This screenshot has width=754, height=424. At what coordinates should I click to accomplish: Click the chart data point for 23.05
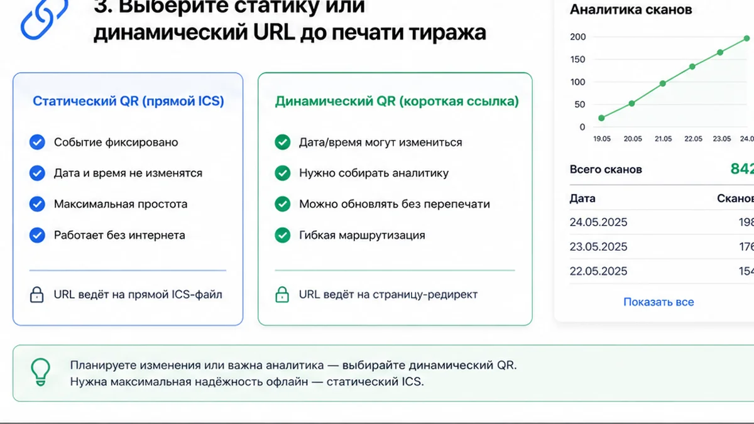point(720,52)
